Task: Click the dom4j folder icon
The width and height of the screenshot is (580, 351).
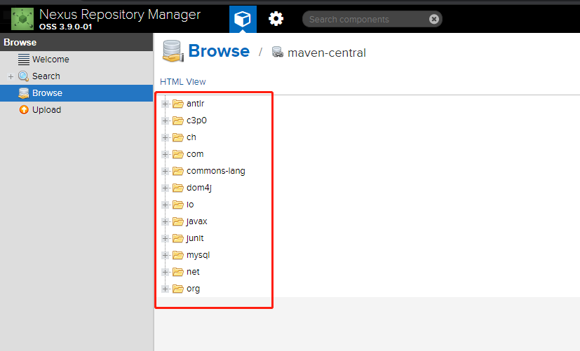Action: tap(178, 188)
